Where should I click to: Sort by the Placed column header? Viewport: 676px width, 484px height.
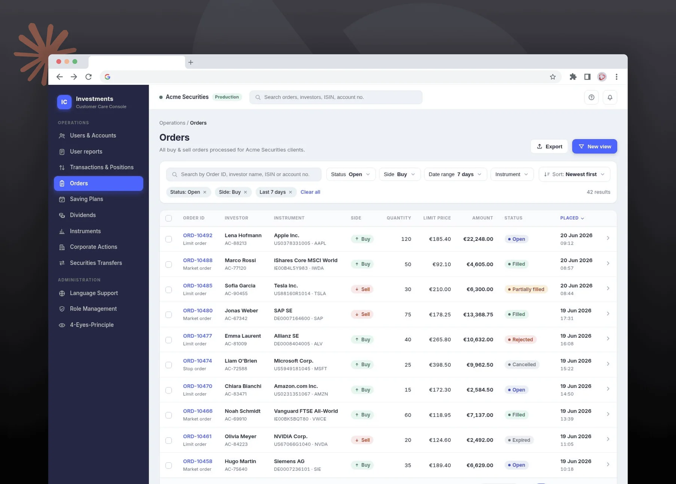(x=572, y=218)
